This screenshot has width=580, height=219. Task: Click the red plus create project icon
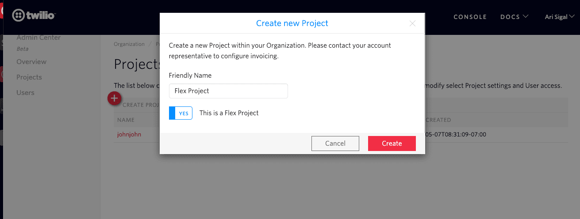point(114,98)
